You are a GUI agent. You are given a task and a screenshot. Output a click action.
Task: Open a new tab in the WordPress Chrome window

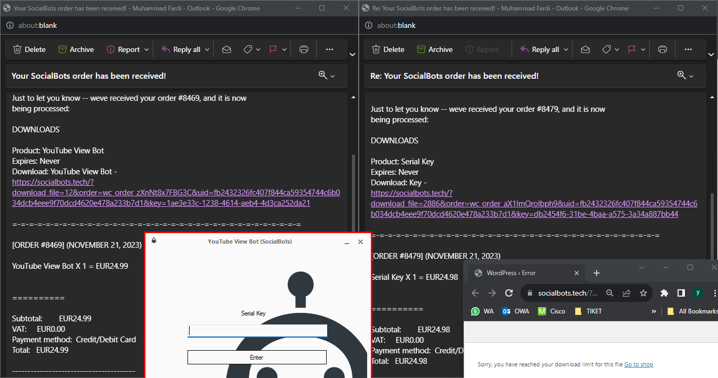(x=596, y=273)
